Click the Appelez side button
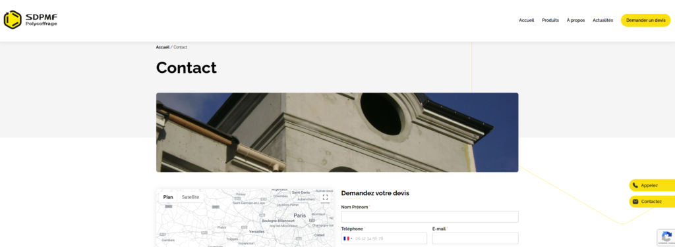The height and width of the screenshot is (247, 675). point(652,185)
